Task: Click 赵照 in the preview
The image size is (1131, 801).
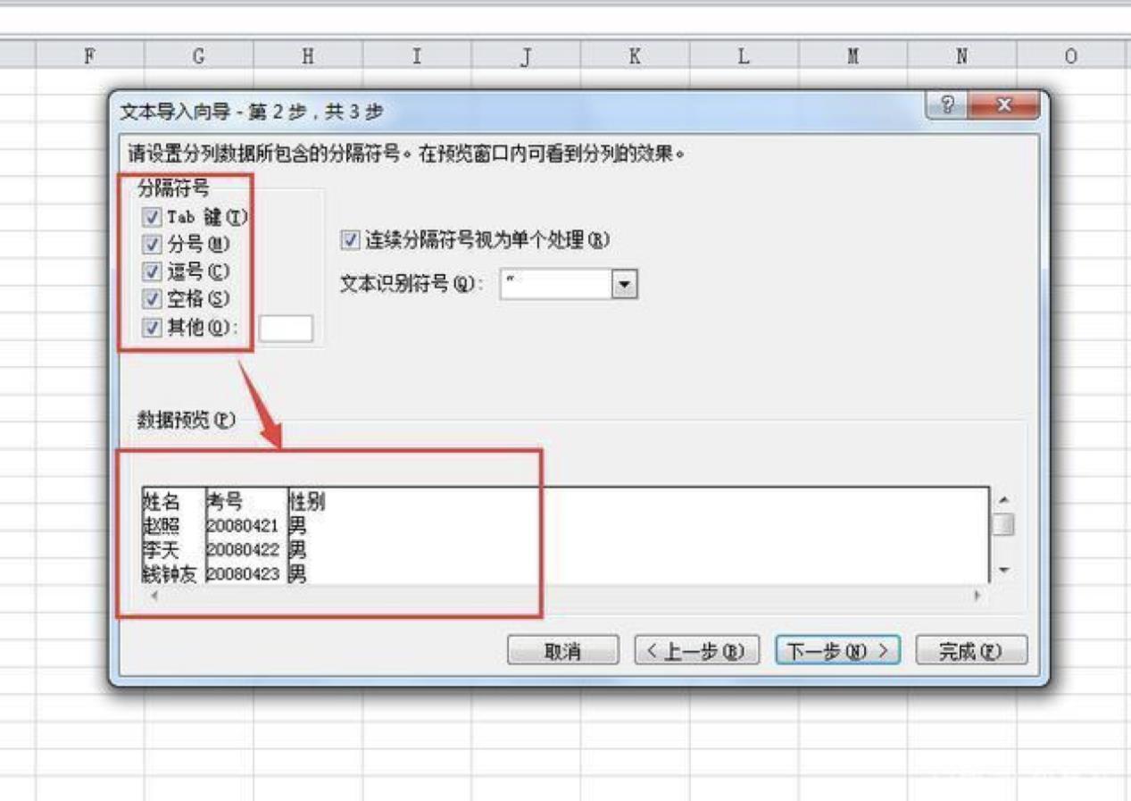Action: [x=162, y=526]
